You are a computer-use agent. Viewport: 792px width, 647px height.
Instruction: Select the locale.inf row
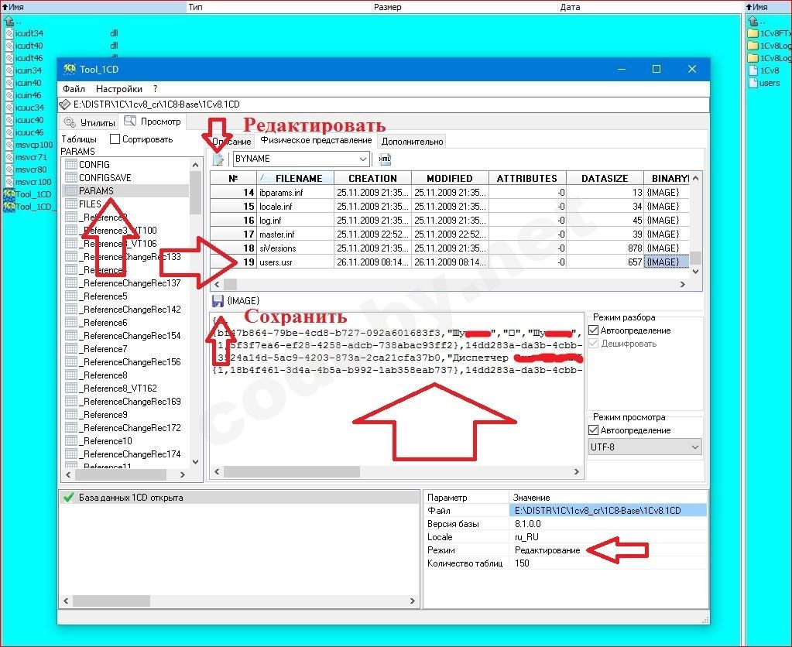[450, 207]
